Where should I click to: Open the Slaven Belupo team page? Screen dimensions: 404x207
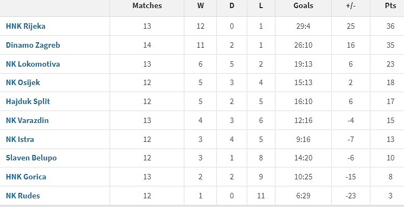click(x=31, y=158)
